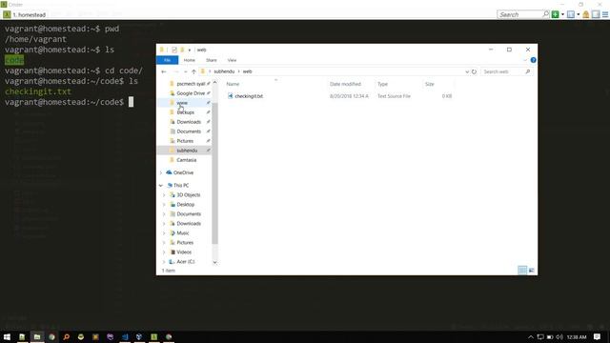Viewport: 610px width, 343px height.
Task: Expand the 3D Objects node
Action: [164, 194]
